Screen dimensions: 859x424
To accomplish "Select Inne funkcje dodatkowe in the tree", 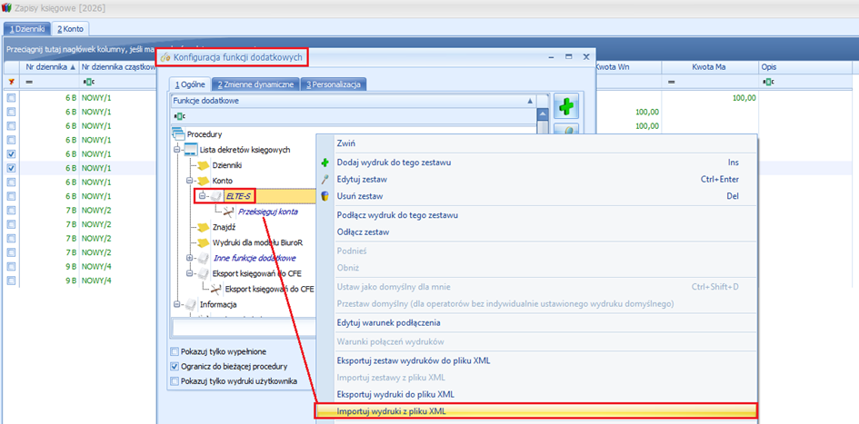I will (255, 258).
